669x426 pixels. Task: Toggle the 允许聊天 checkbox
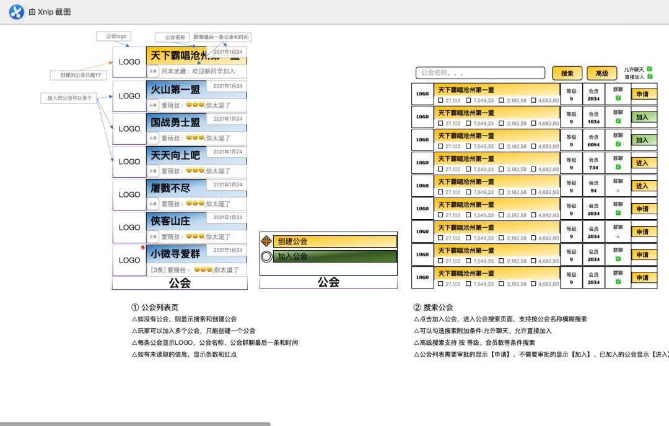[649, 69]
